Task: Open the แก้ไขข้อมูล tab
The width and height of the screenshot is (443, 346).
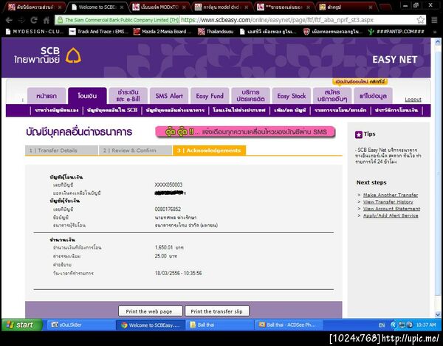Action: click(373, 96)
